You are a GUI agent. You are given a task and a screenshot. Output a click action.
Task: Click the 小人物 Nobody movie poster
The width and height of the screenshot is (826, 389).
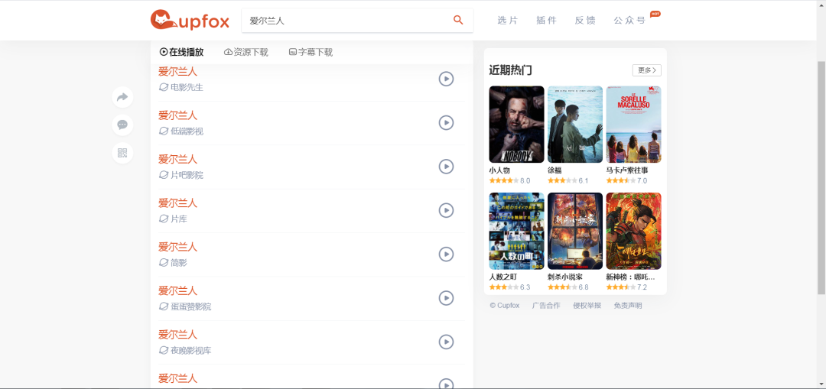pyautogui.click(x=516, y=124)
